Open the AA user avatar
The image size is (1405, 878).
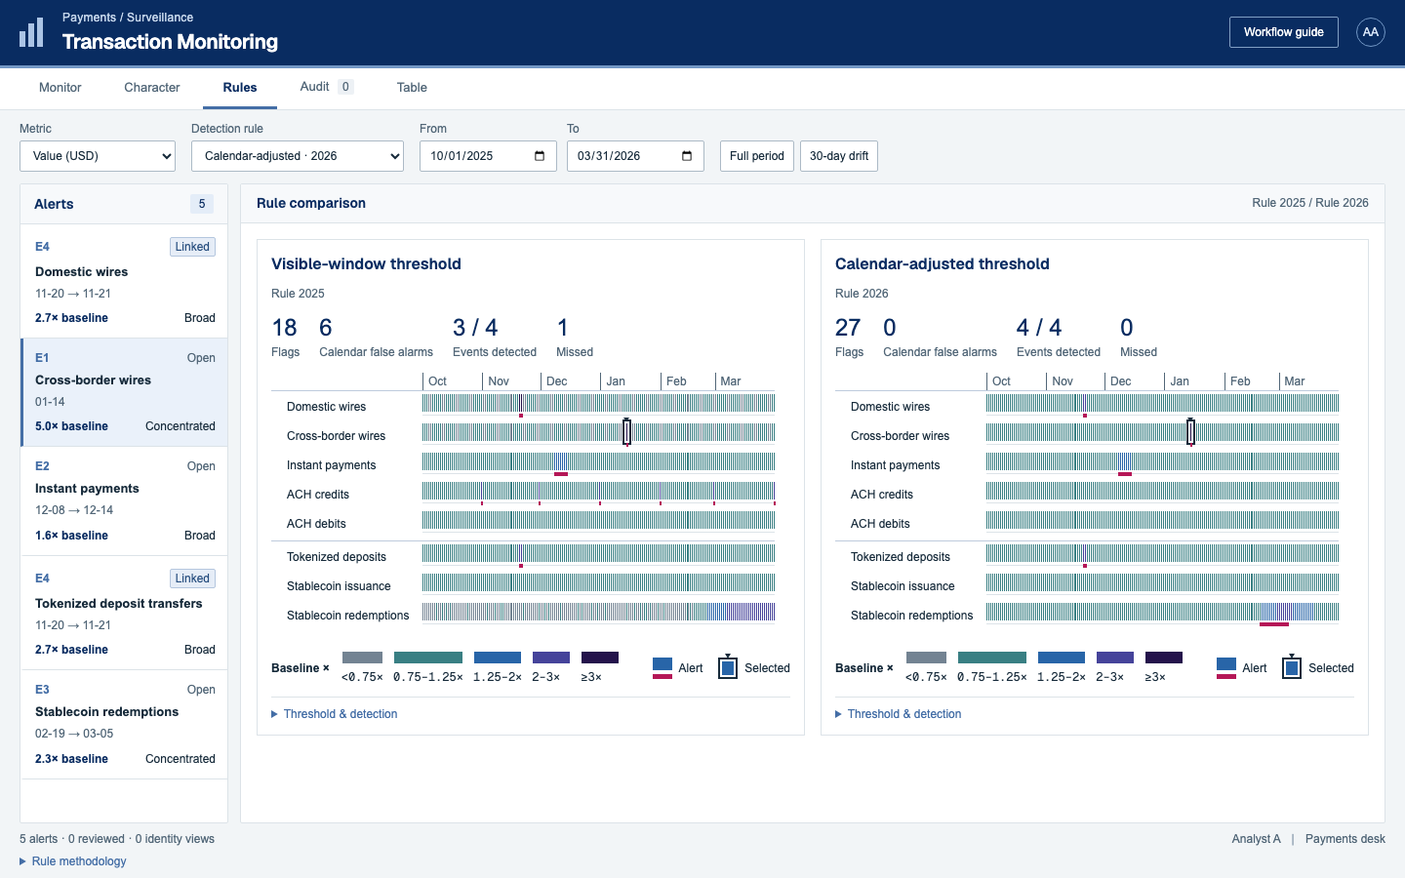[x=1371, y=32]
